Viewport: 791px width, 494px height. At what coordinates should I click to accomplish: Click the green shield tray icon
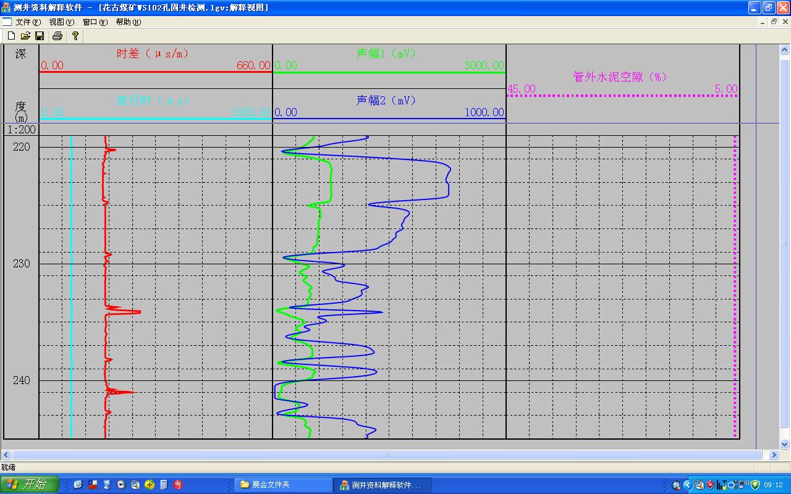tap(755, 485)
